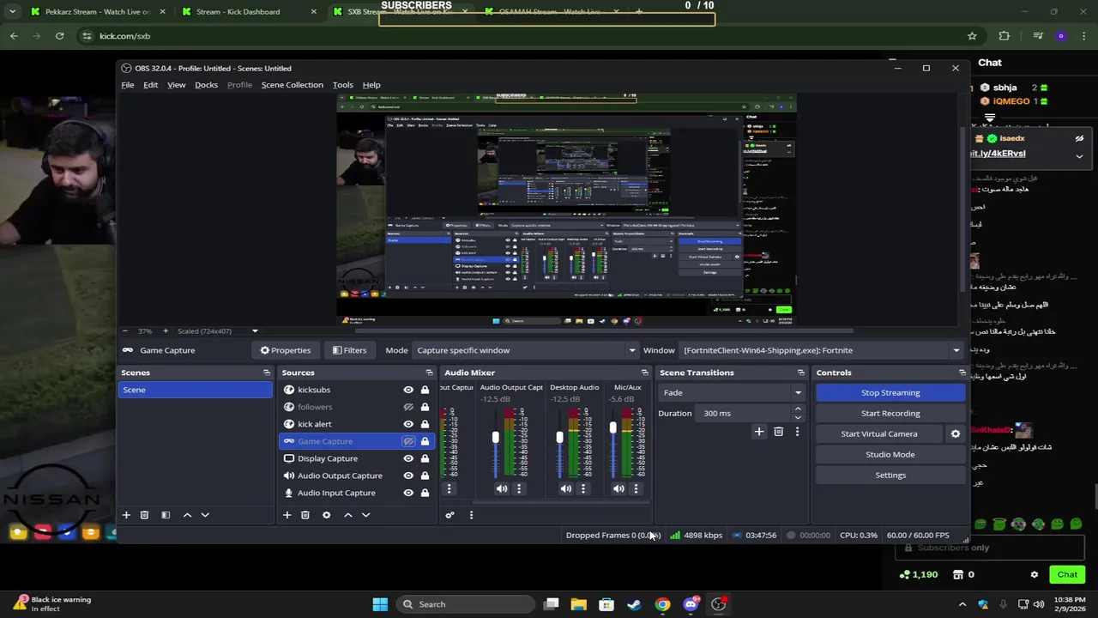Open Mic/Aux channel three-dot options
Screen dimensions: 1098x618
[x=636, y=488]
